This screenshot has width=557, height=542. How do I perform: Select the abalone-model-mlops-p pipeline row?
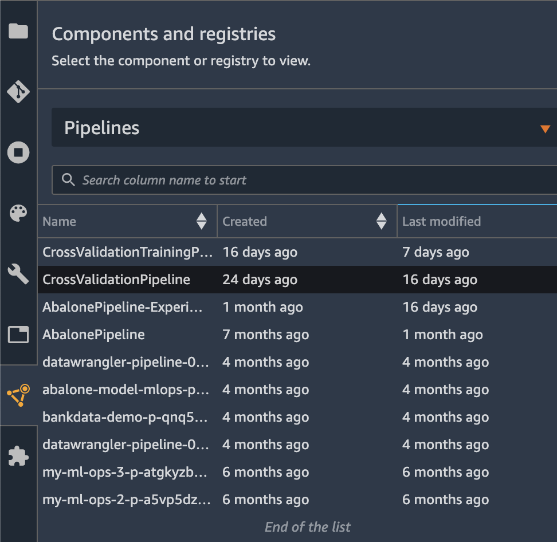coord(297,390)
